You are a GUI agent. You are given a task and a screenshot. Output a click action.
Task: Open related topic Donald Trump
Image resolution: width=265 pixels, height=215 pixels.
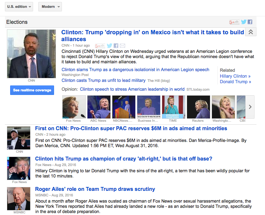236,82
